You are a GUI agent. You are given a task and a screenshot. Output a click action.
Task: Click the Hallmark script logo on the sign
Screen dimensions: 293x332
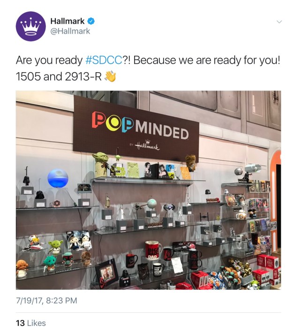click(x=147, y=145)
